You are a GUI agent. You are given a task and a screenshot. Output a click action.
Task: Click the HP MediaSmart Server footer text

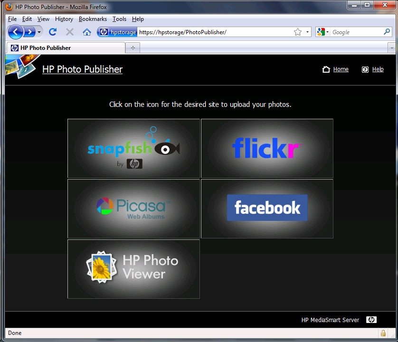click(330, 320)
